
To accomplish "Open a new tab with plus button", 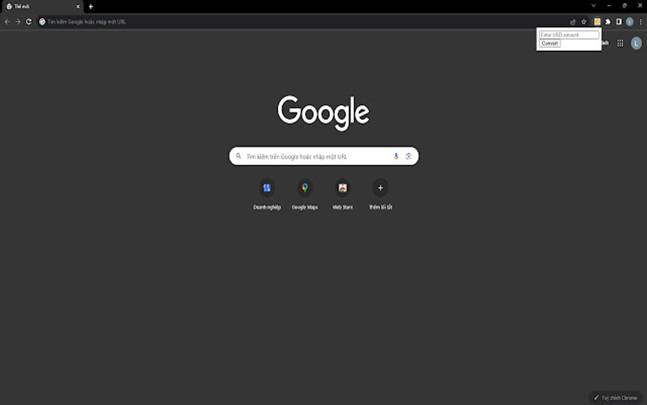I will click(91, 6).
